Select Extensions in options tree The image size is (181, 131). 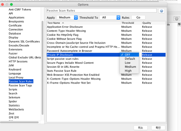[x=16, y=49]
